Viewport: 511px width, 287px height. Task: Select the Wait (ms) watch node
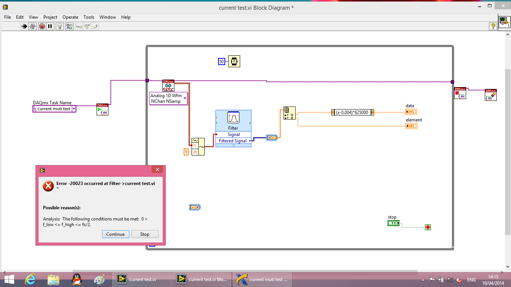(x=234, y=61)
